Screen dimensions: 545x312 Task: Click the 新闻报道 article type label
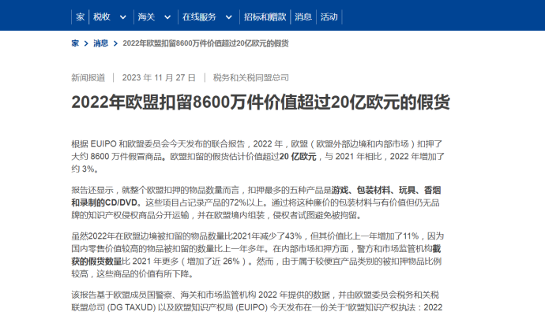point(88,78)
